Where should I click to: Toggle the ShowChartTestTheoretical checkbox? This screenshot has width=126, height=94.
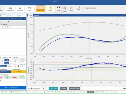tap(51, 92)
